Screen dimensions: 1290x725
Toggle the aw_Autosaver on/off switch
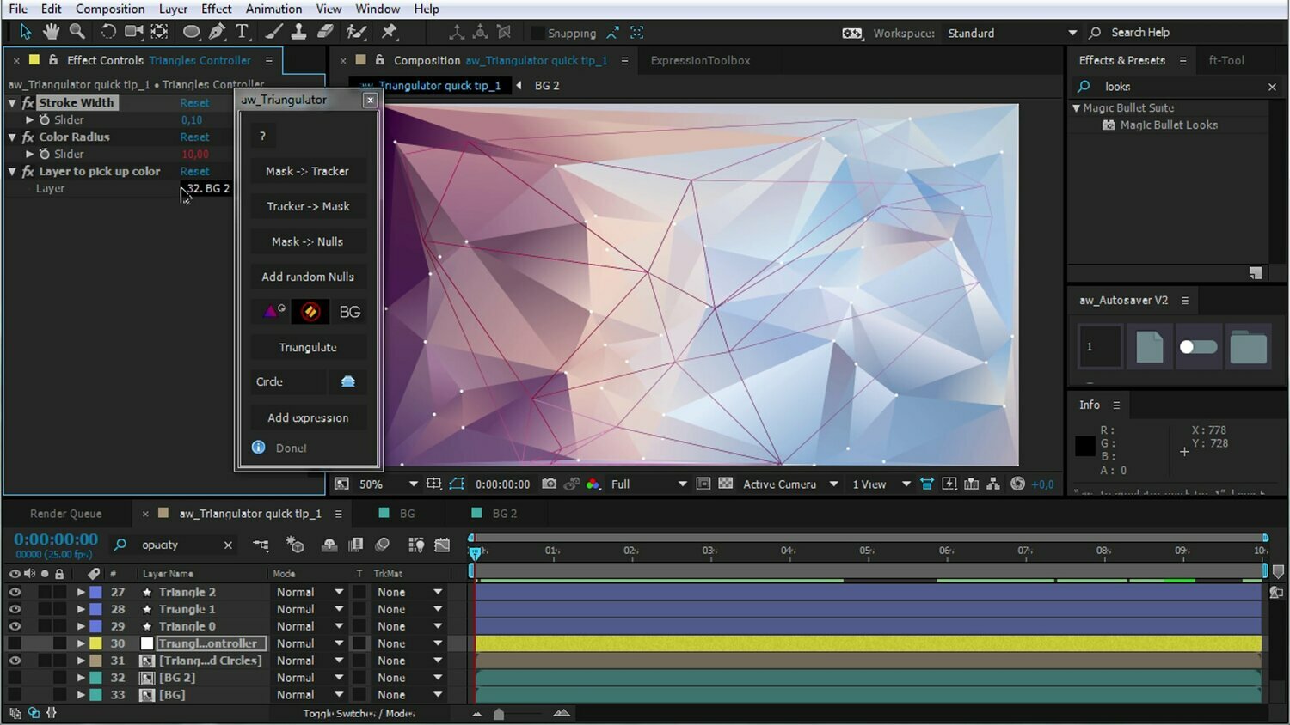(x=1198, y=347)
